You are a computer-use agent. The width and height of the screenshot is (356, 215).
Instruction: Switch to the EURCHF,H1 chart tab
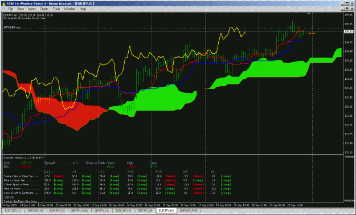click(123, 210)
